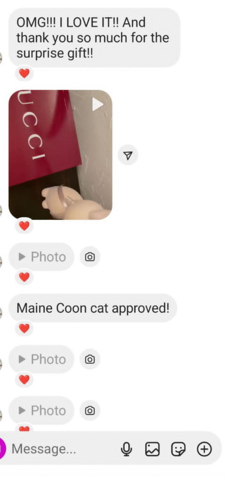This screenshot has width=227, height=477.
Task: Open the image gallery picker icon
Action: tap(152, 449)
